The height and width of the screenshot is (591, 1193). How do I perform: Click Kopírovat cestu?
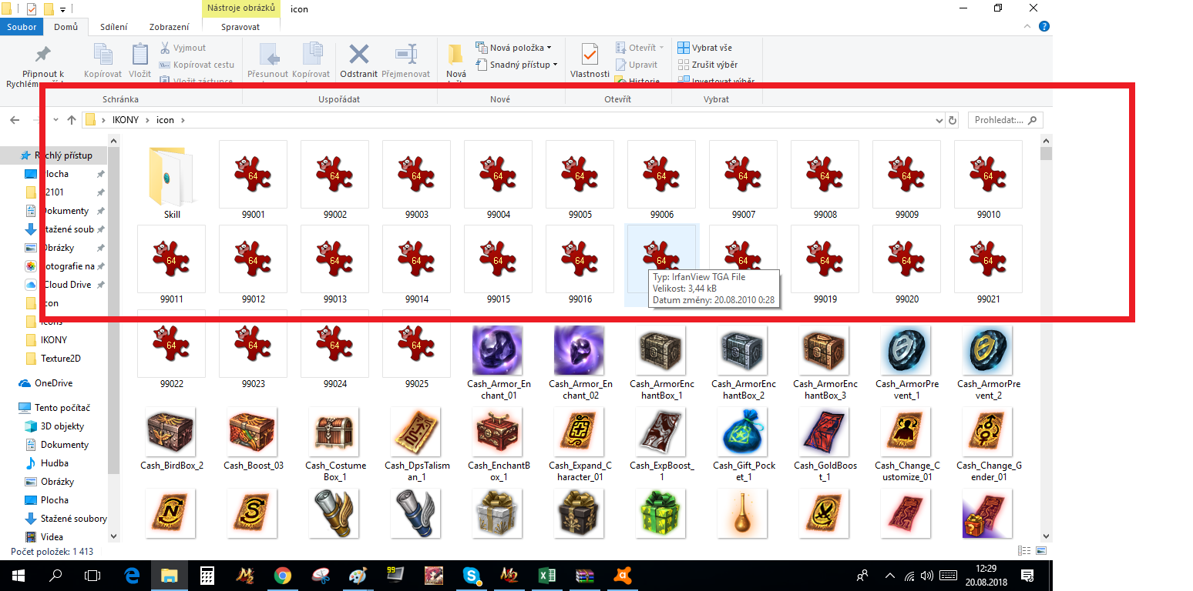tap(197, 65)
